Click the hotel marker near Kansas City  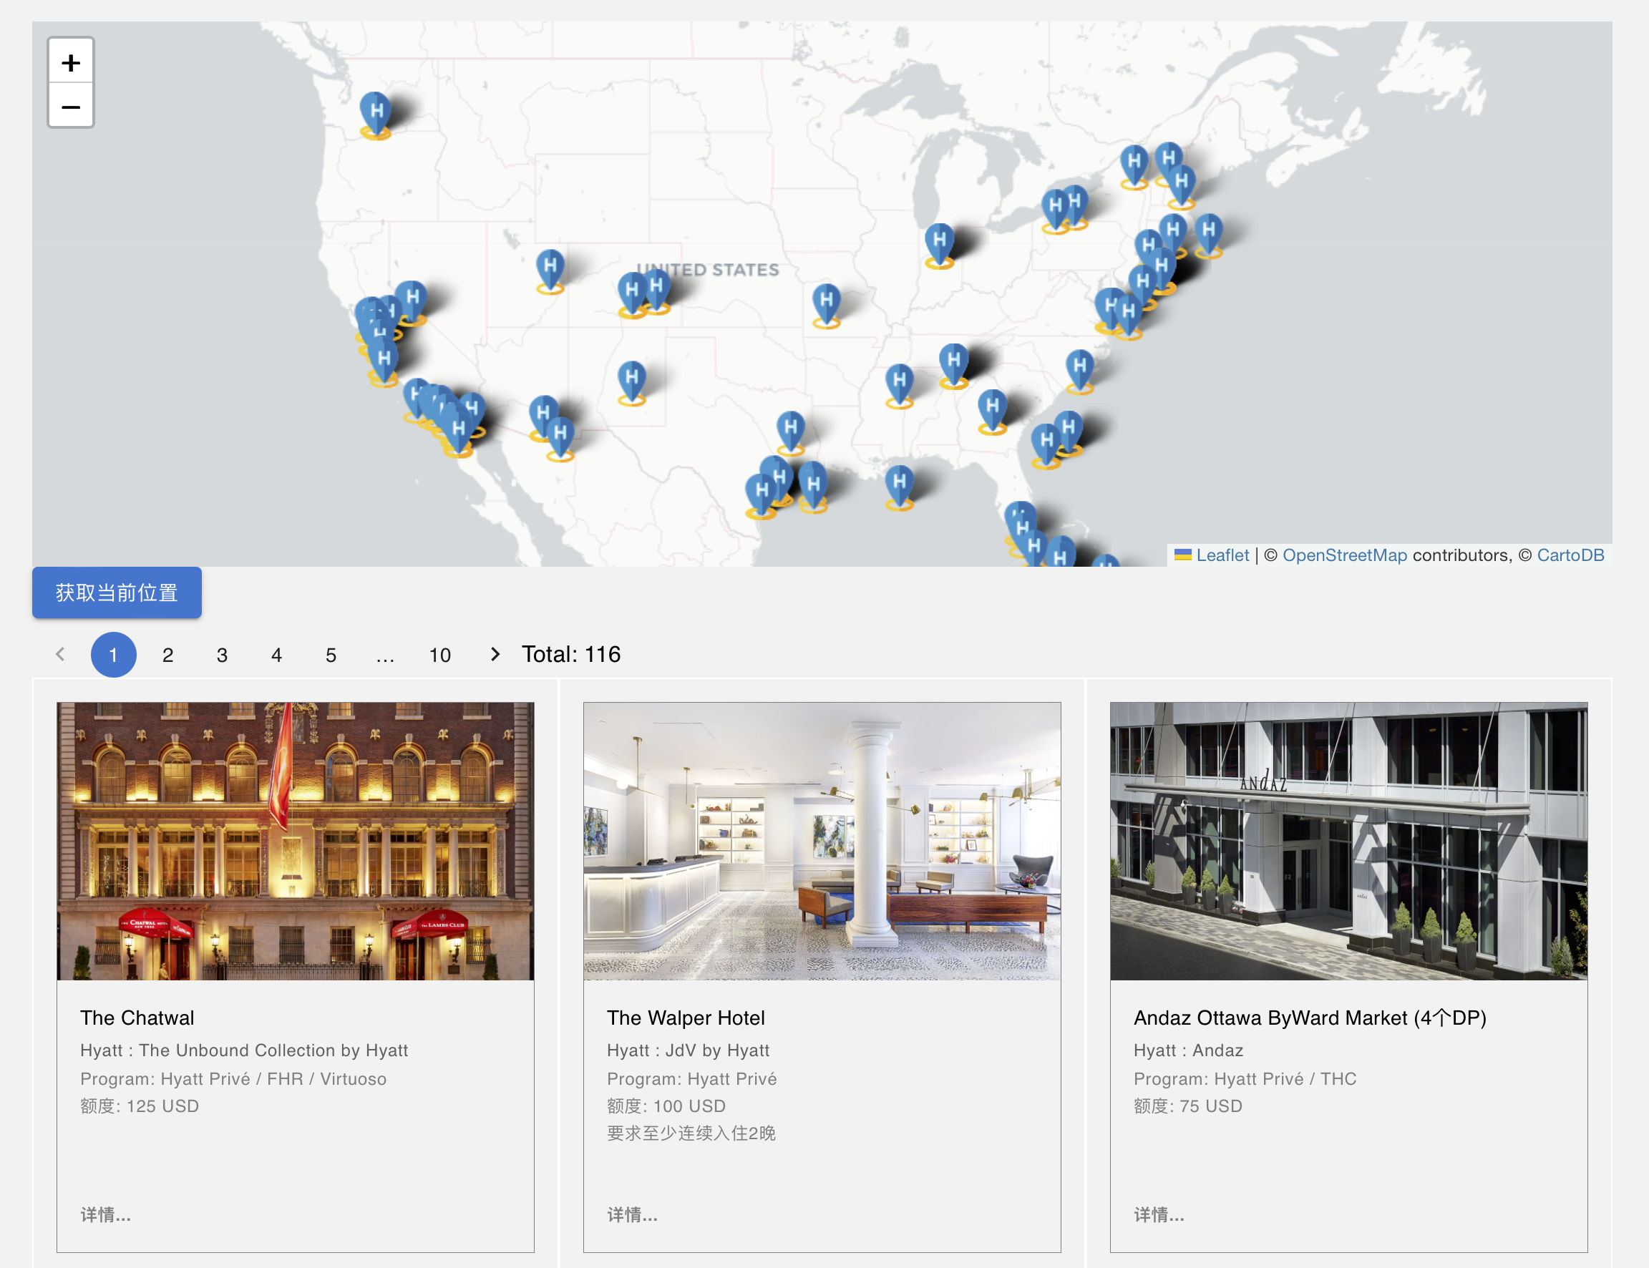tap(827, 302)
